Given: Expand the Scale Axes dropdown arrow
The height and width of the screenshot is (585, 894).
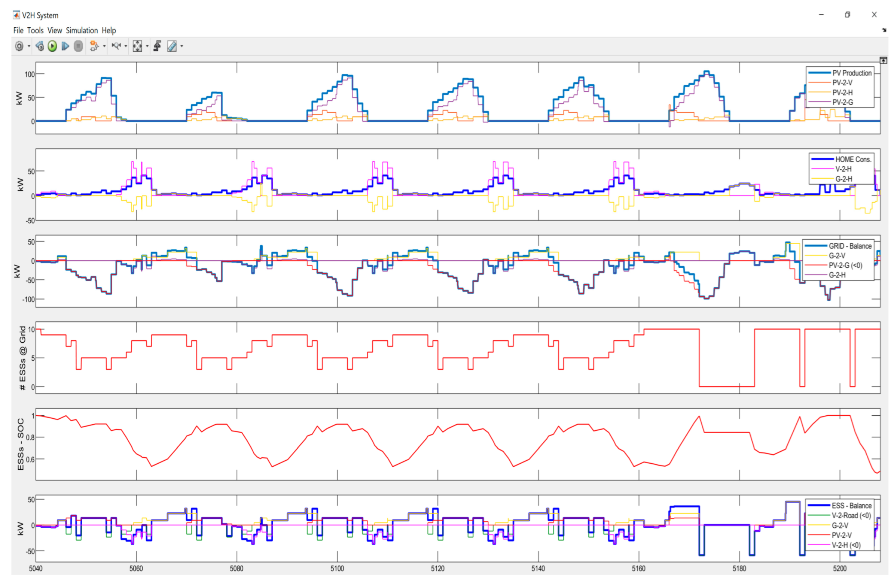Looking at the screenshot, I should tap(147, 46).
